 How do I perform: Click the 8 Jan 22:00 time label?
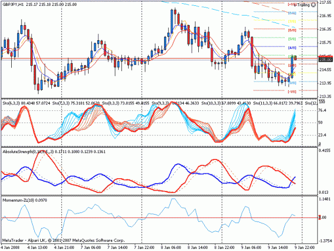(x=225, y=247)
